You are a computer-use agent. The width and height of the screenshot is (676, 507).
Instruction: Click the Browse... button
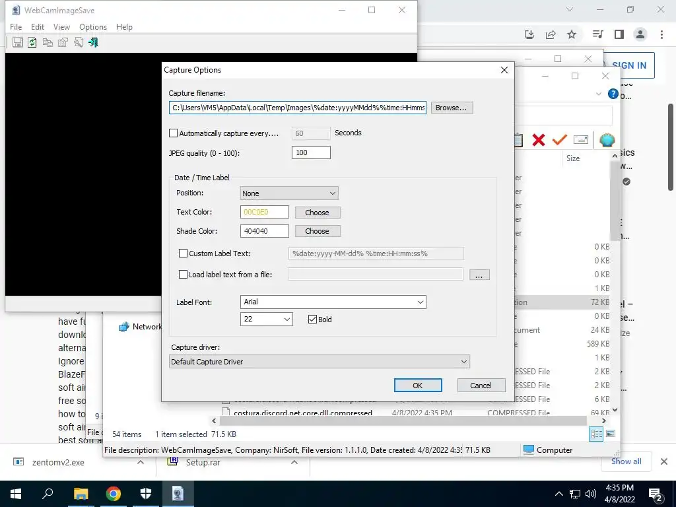[452, 108]
